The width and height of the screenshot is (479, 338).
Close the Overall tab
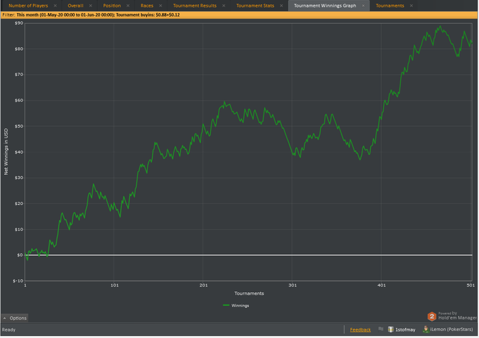point(90,5)
